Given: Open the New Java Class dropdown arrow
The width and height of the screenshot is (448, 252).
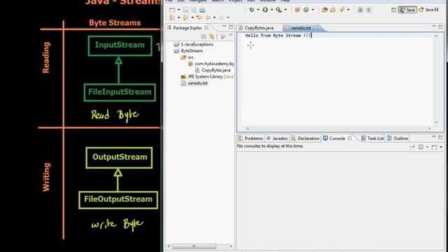Looking at the screenshot, I should pos(313,10).
